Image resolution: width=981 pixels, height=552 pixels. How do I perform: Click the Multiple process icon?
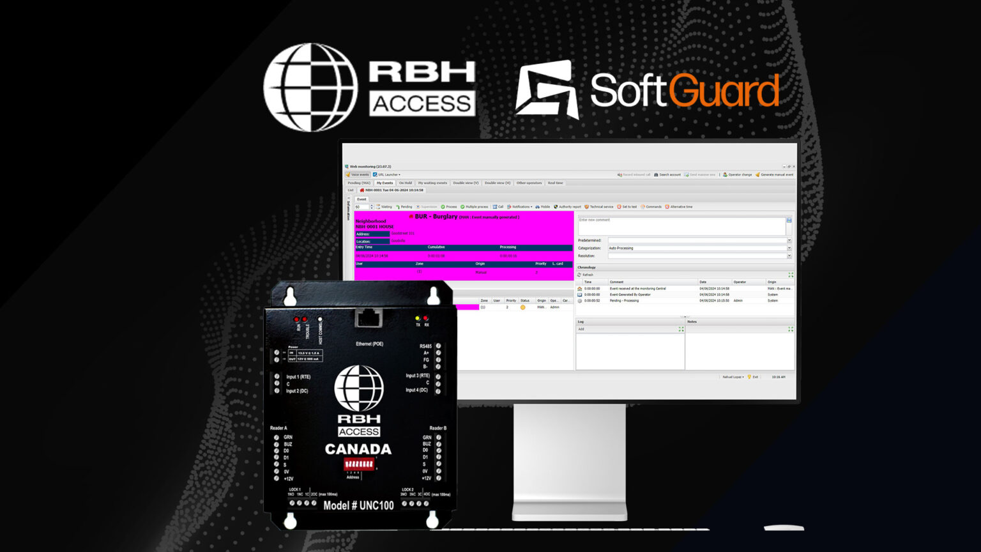click(x=462, y=207)
